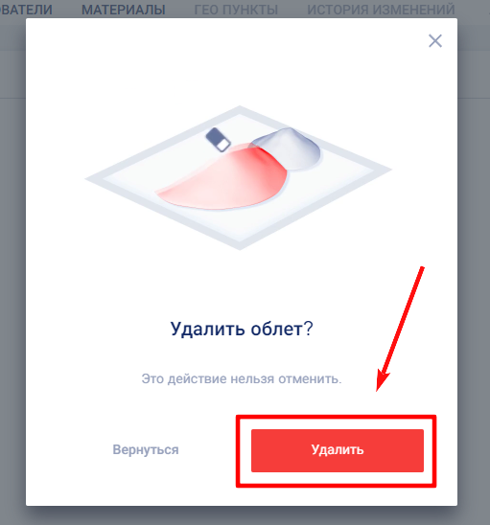The image size is (490, 525).
Task: Go to the ИСТОРИЯ ИЗМЕНЕНИЙ tab
Action: (x=381, y=10)
